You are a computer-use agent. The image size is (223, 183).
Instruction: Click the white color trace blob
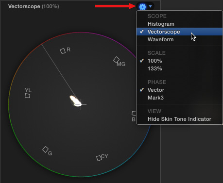75,101
